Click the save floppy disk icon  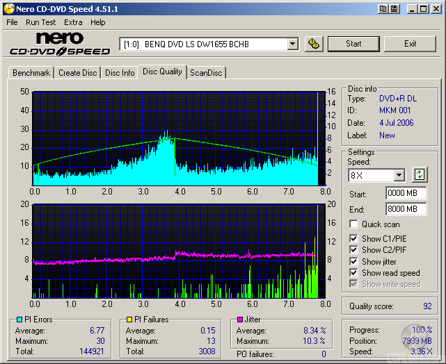(394, 8)
